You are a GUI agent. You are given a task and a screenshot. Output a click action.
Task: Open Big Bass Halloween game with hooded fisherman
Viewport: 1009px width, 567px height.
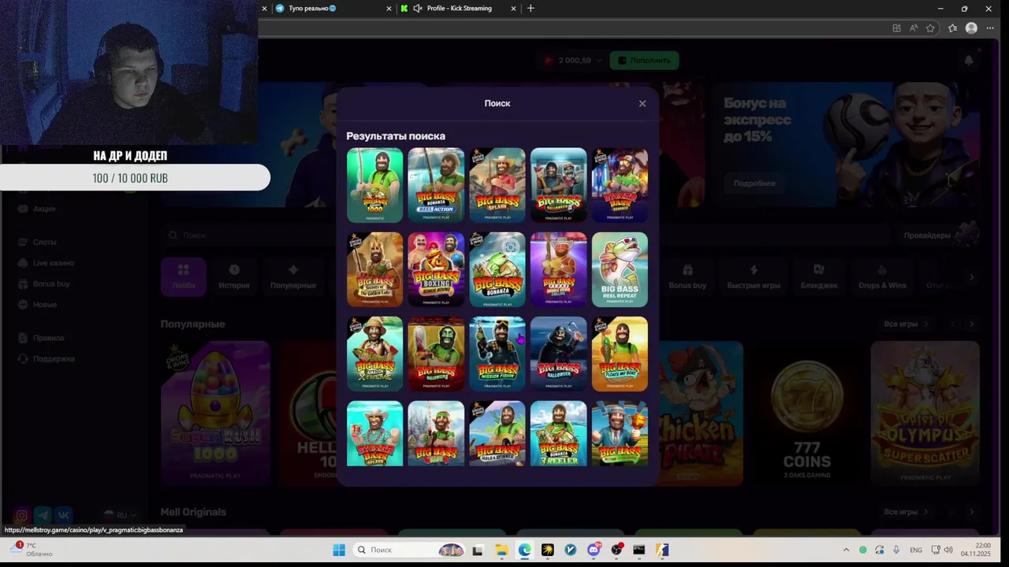[559, 354]
